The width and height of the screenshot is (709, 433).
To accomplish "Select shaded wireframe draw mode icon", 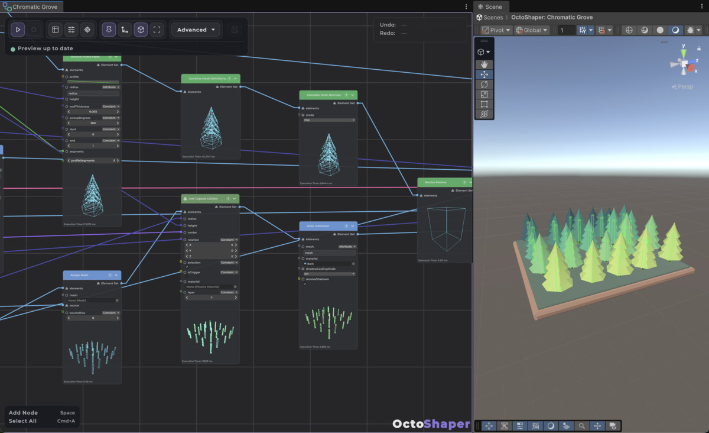I will click(645, 30).
